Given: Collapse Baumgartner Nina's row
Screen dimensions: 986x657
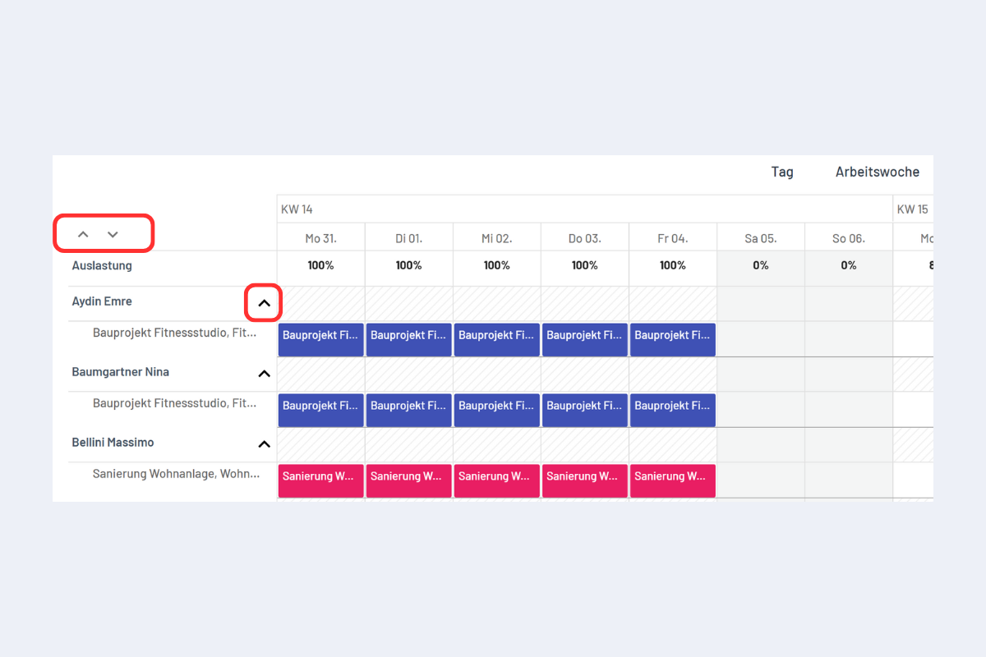Looking at the screenshot, I should coord(264,374).
